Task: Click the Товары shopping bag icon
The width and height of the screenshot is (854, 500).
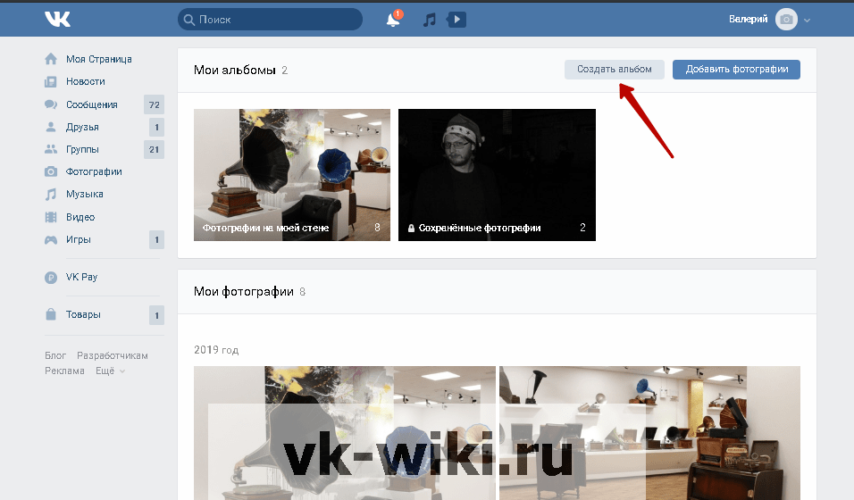Action: [x=51, y=314]
